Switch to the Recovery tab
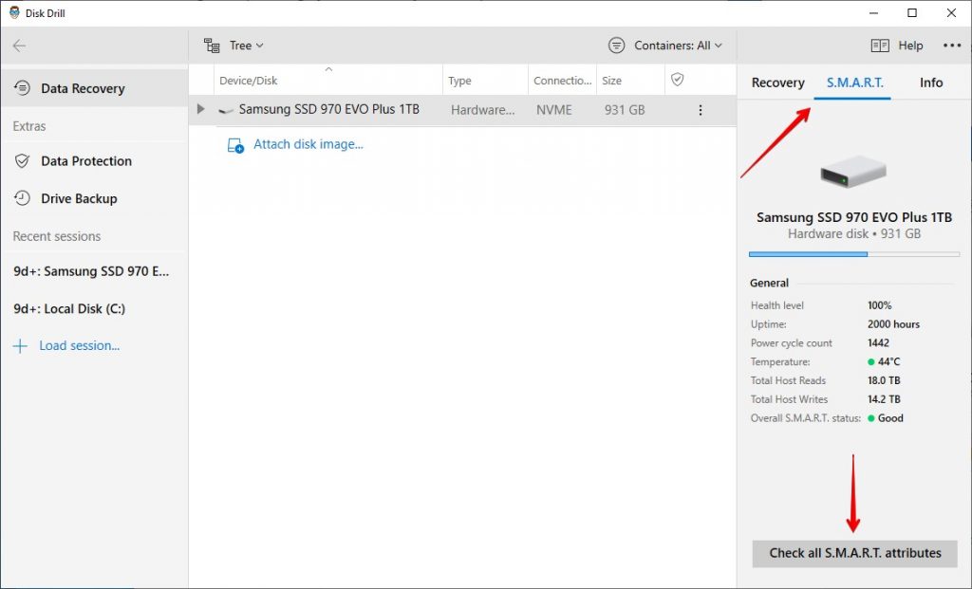972x589 pixels. 776,83
